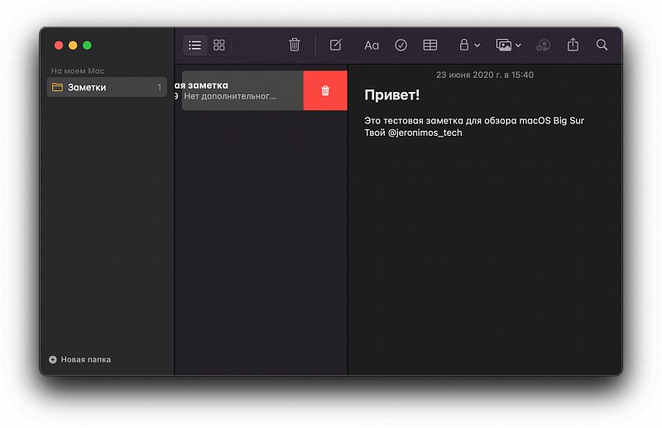Expand the photo media dropdown
Viewport: 662px width, 428px height.
click(x=508, y=45)
